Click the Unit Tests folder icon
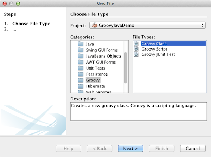This screenshot has width=211, height=157. point(81,68)
